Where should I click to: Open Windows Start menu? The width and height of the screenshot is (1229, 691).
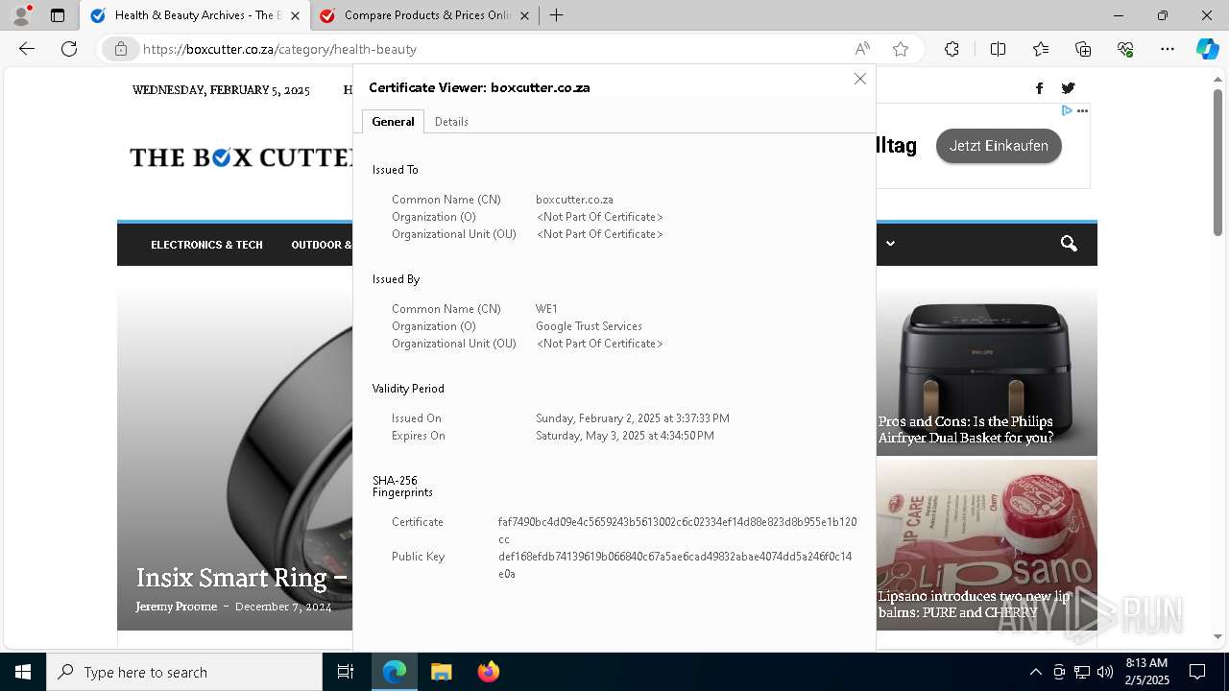[23, 672]
